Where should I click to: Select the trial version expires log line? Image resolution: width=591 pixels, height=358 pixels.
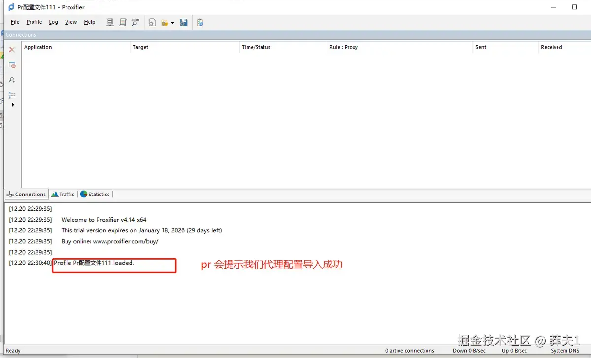click(x=141, y=230)
